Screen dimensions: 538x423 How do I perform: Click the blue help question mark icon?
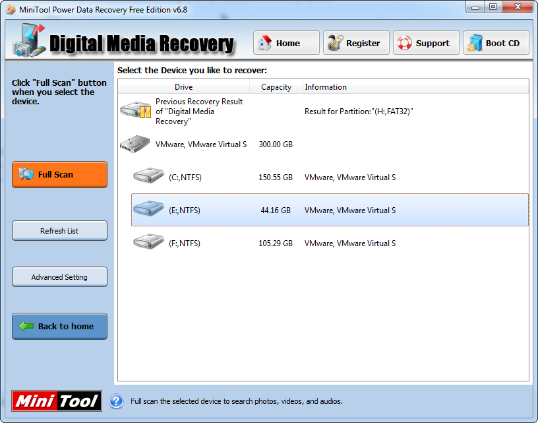(x=116, y=401)
